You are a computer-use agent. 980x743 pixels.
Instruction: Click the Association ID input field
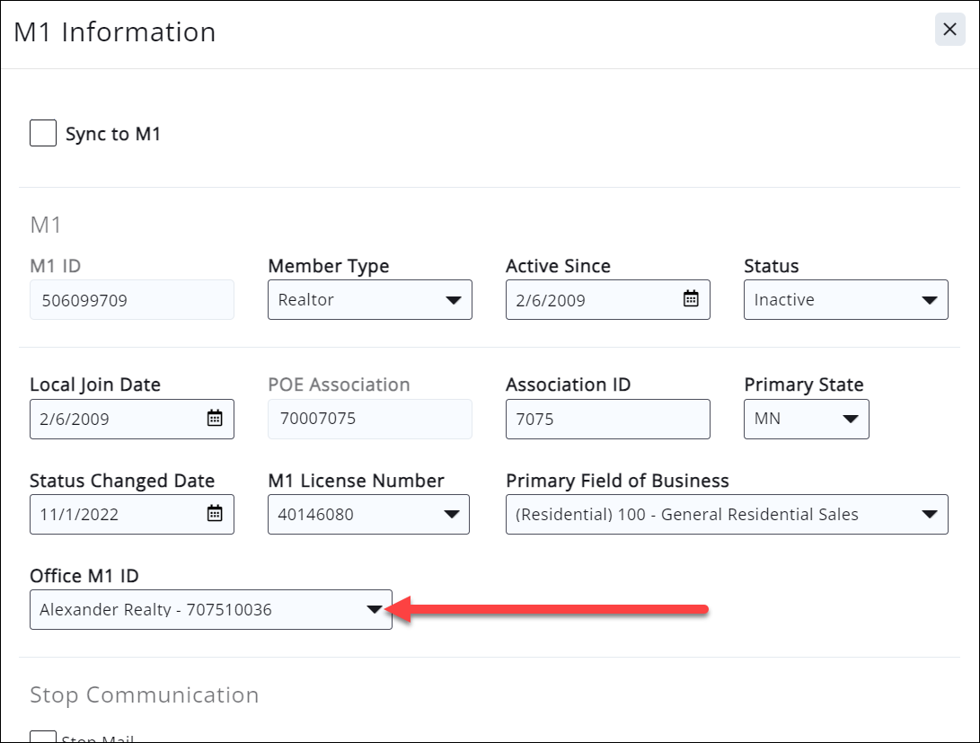point(607,419)
